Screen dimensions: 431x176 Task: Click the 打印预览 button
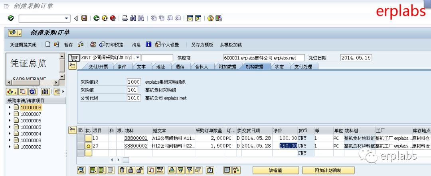[x=112, y=45]
